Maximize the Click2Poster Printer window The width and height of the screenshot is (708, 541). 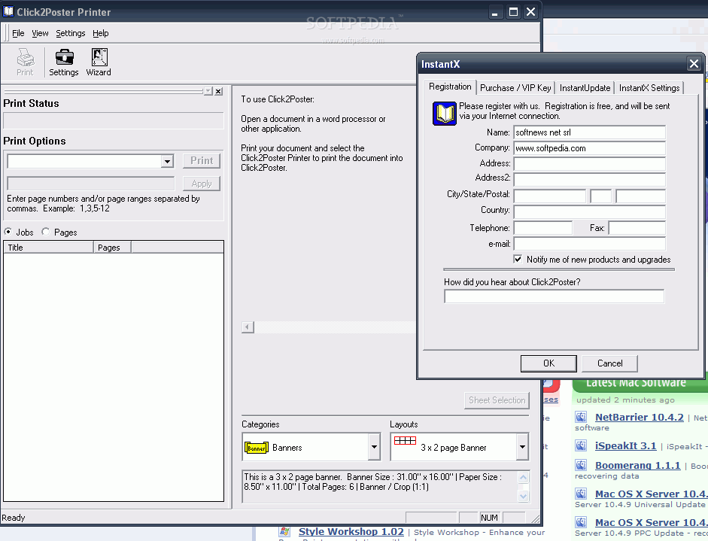pos(513,12)
